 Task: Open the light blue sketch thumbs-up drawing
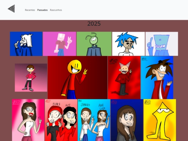pos(162,44)
